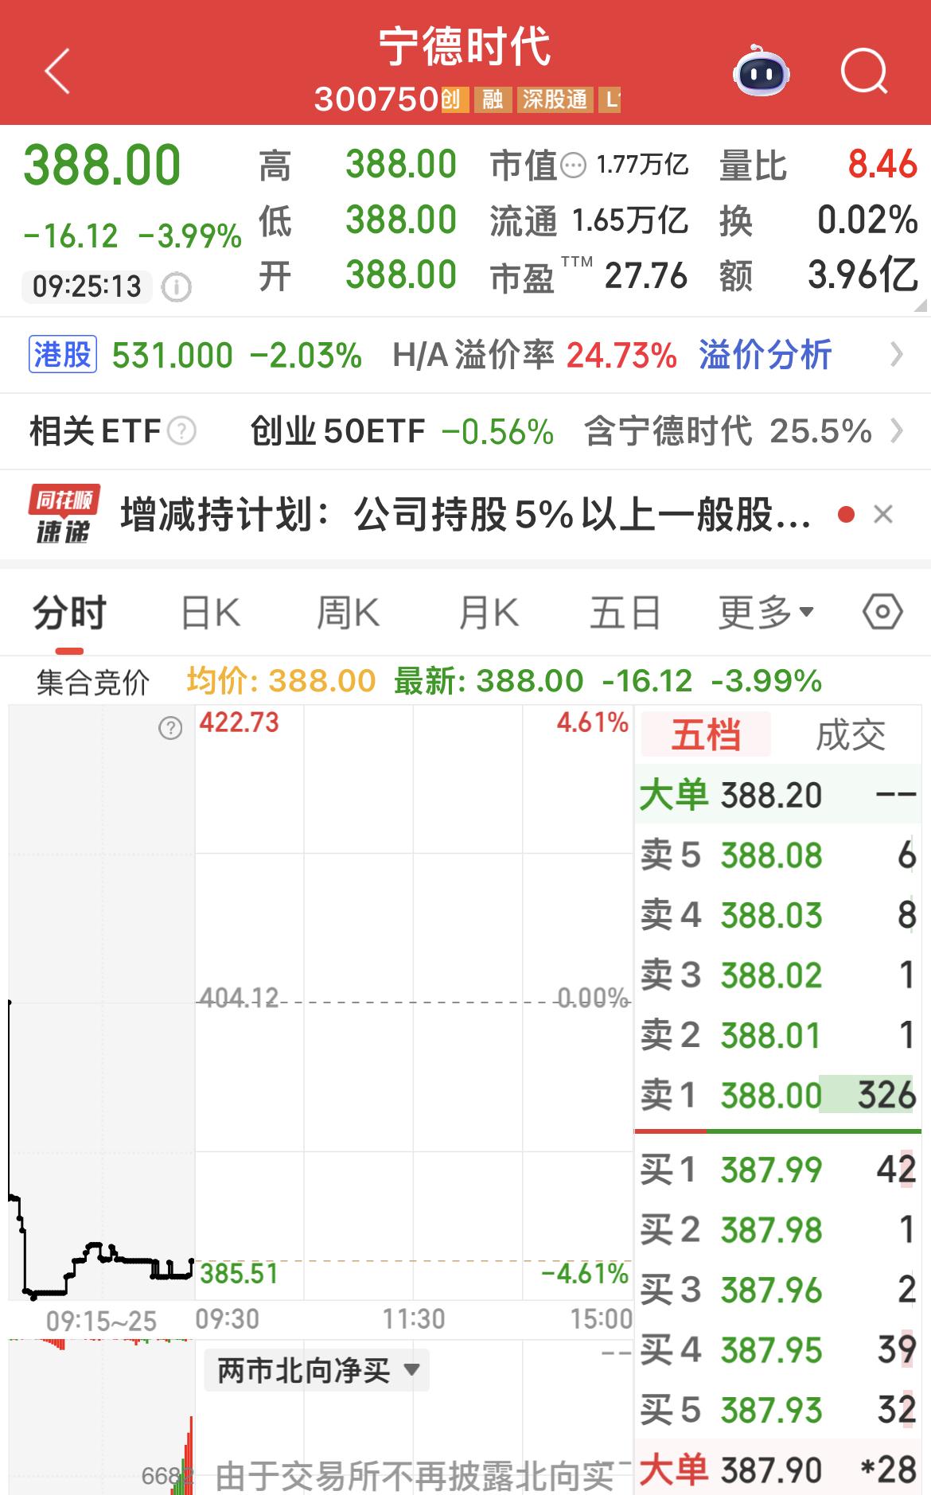Select the 成交 trades tab

point(850,734)
